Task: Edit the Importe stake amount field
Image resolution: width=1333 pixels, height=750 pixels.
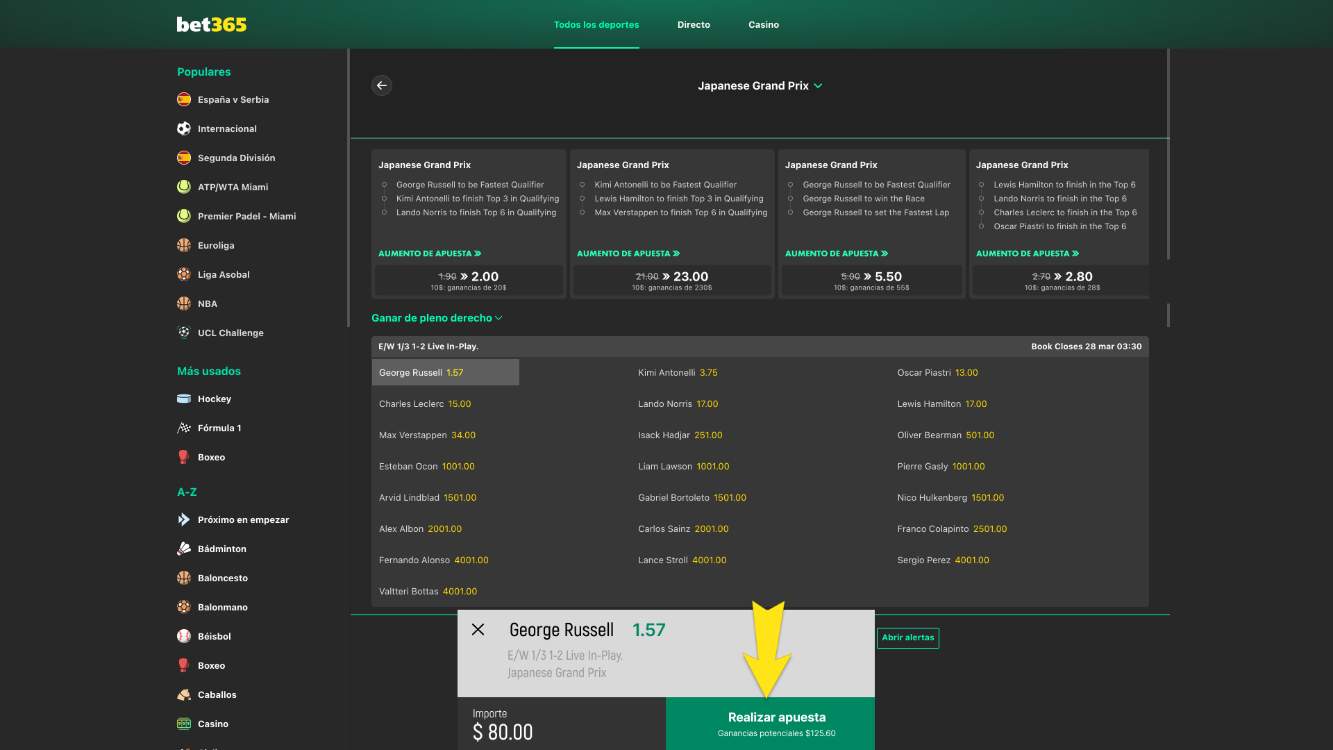Action: pyautogui.click(x=562, y=724)
